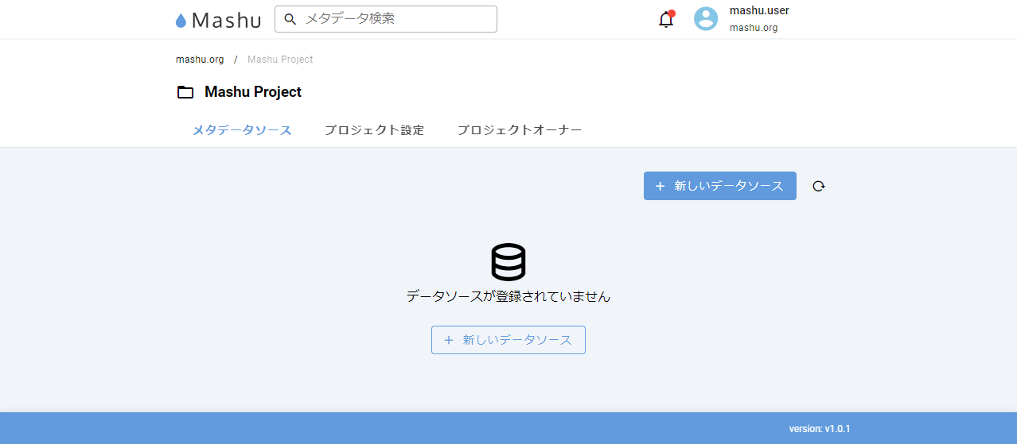Click the user avatar icon
Image resolution: width=1017 pixels, height=444 pixels.
pyautogui.click(x=706, y=19)
